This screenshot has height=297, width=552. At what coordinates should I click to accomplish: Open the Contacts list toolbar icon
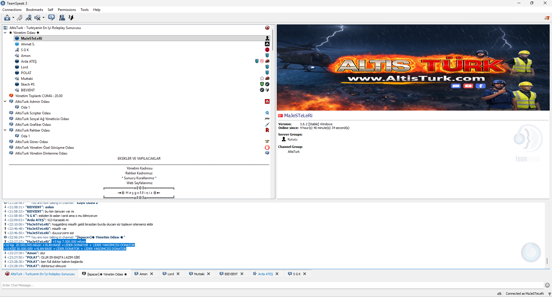point(62,18)
